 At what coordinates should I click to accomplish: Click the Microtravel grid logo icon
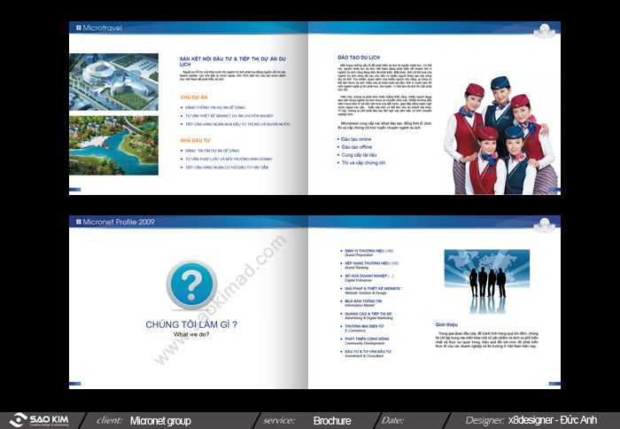[x=80, y=29]
